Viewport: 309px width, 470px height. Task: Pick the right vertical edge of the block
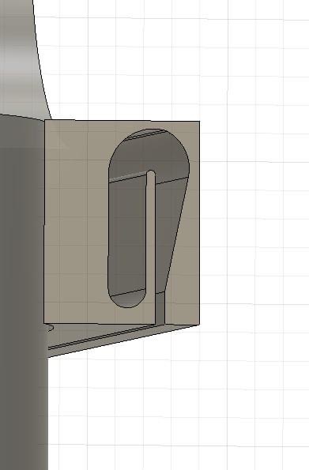pyautogui.click(x=199, y=223)
